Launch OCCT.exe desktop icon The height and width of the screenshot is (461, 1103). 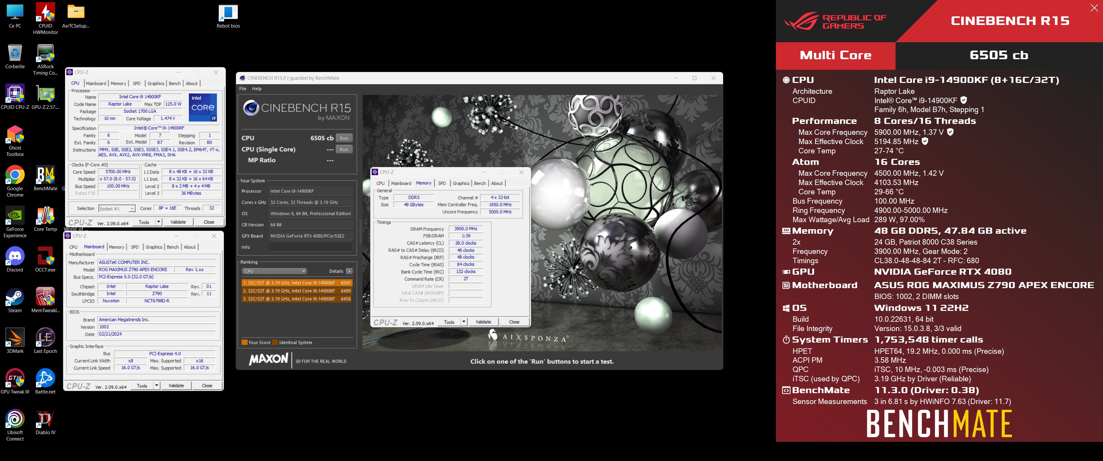click(46, 259)
